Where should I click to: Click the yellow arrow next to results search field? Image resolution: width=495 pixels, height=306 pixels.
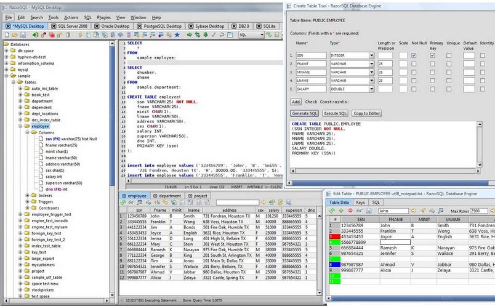pos(263,203)
